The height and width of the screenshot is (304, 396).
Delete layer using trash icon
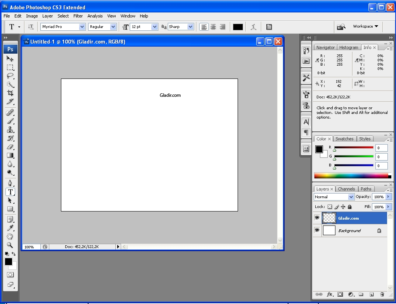coord(382,295)
